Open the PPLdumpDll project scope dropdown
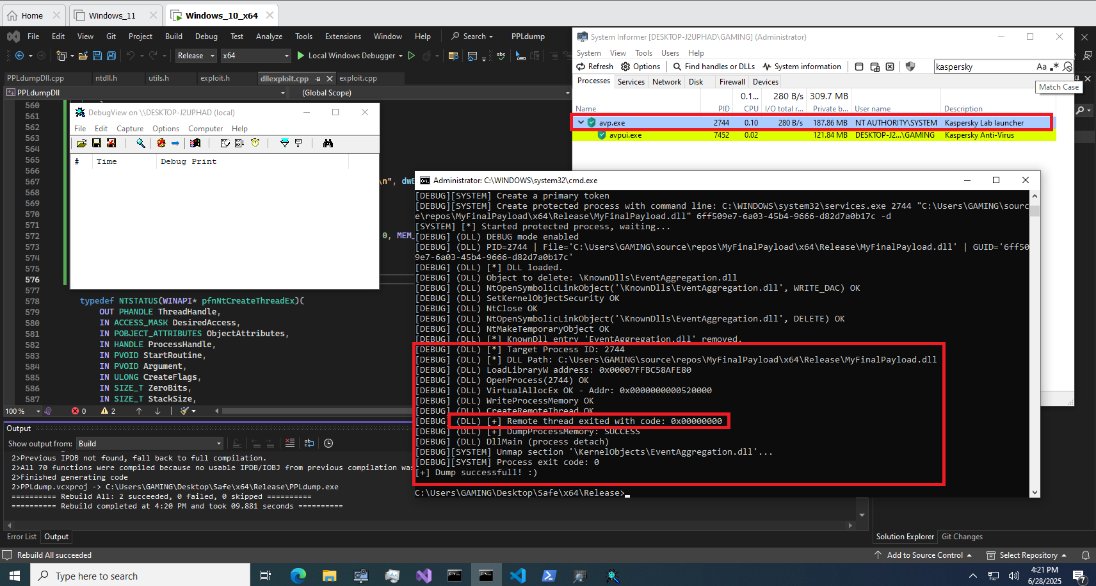The image size is (1096, 586). coord(145,93)
